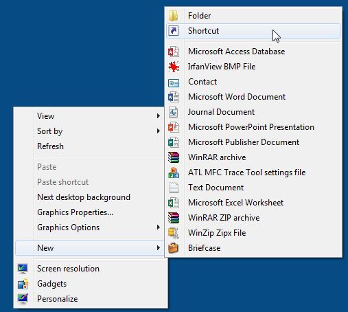Create a new Shortcut
The height and width of the screenshot is (312, 348).
pos(253,31)
